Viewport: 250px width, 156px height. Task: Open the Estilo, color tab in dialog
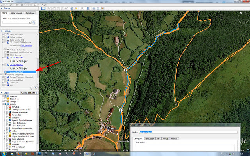pos(150,139)
